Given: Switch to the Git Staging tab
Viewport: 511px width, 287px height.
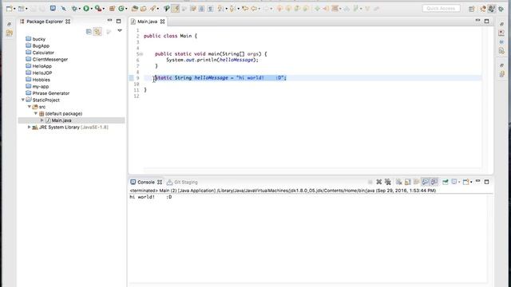Looking at the screenshot, I should (x=182, y=182).
